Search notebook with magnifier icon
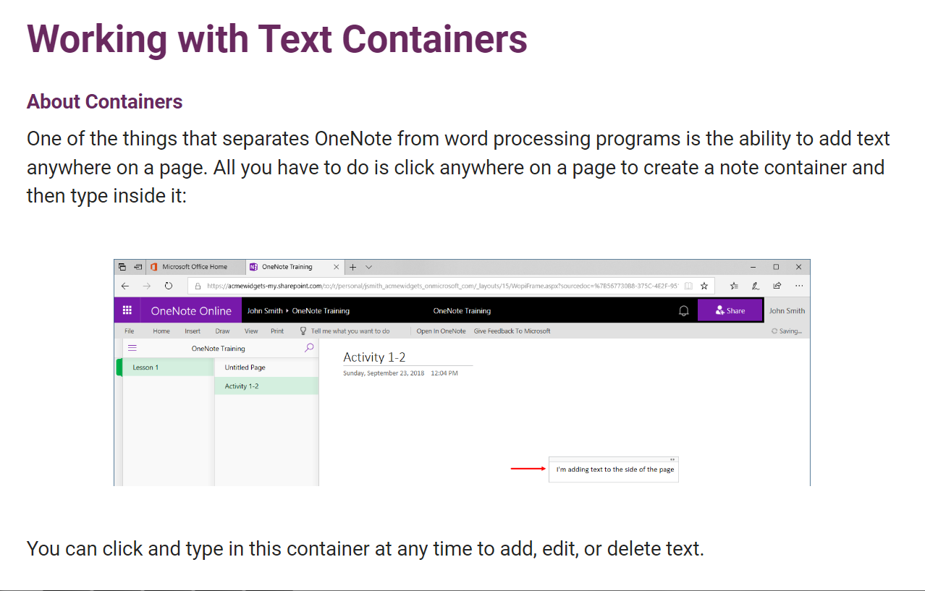925x591 pixels. pyautogui.click(x=309, y=348)
